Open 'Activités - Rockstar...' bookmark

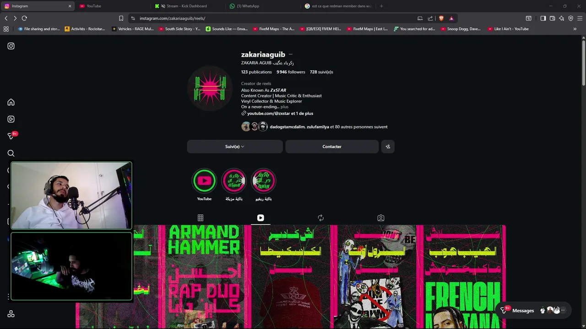point(85,29)
